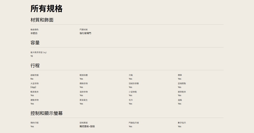
Task: Select the 觸控面板+旋鈕 control panel value
Action: pyautogui.click(x=87, y=126)
